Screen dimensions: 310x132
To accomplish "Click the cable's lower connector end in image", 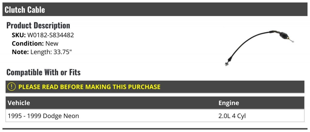I will click(x=227, y=63).
